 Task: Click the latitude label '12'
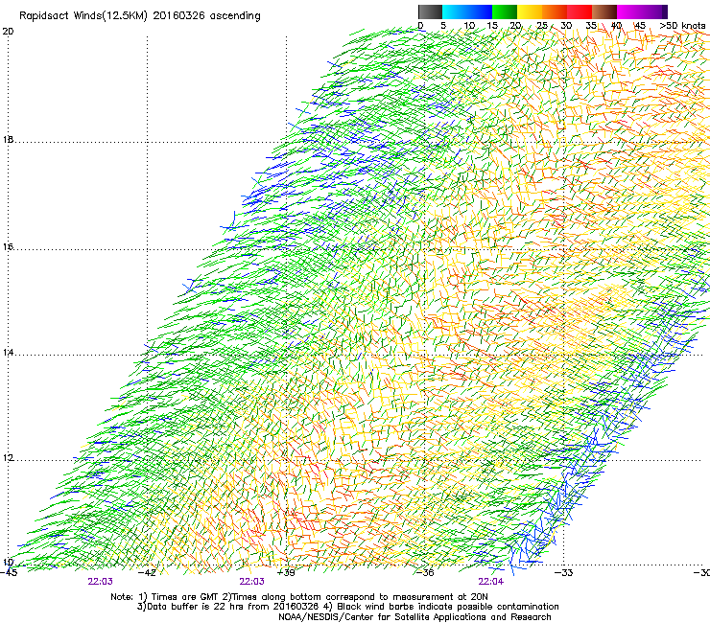click(x=8, y=458)
